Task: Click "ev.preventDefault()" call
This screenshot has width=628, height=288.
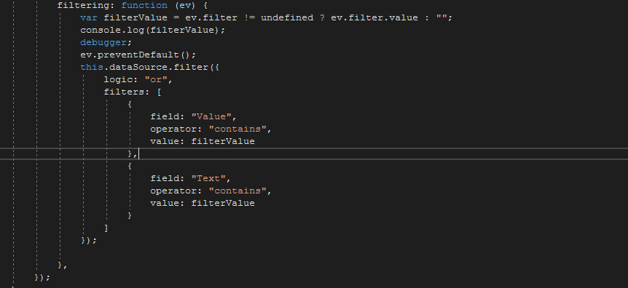Action: click(x=136, y=55)
